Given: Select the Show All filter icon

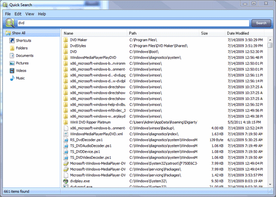Looking at the screenshot, I should [8, 33].
